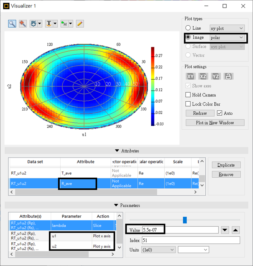Click the Redraw button

tap(200, 113)
